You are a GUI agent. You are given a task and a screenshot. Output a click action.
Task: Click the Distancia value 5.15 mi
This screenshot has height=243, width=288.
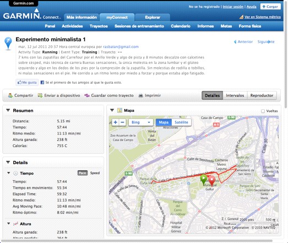tap(63, 121)
